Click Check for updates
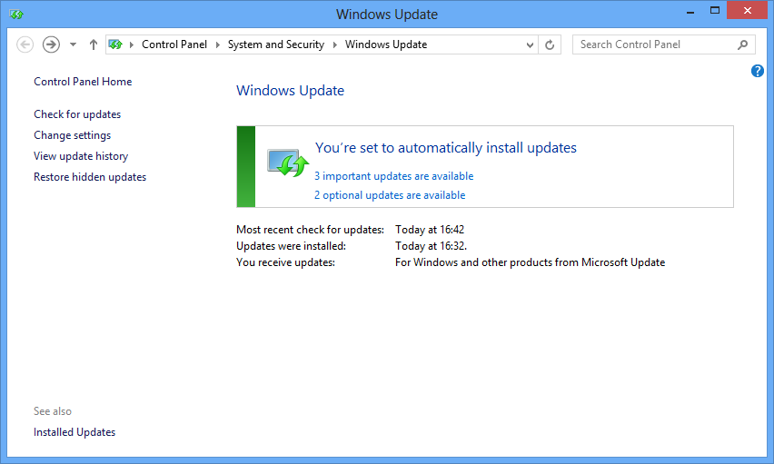 (x=77, y=114)
